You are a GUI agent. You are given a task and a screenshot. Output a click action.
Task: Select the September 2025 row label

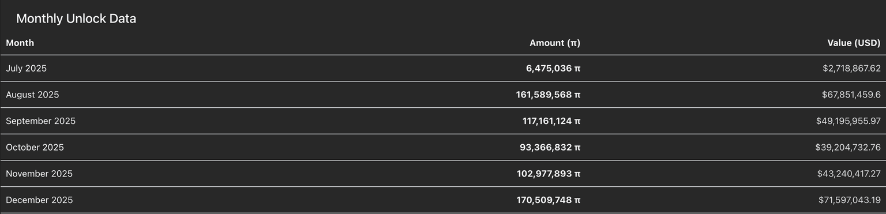41,121
